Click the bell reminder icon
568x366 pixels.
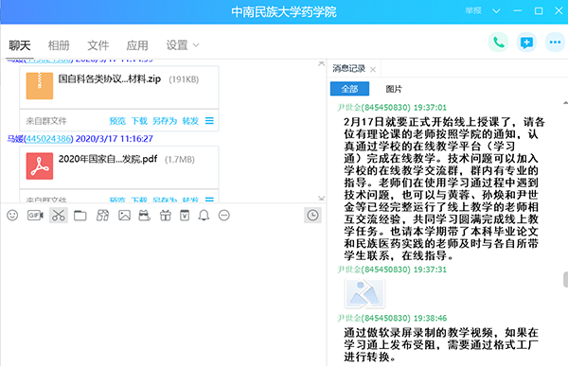[x=204, y=216]
